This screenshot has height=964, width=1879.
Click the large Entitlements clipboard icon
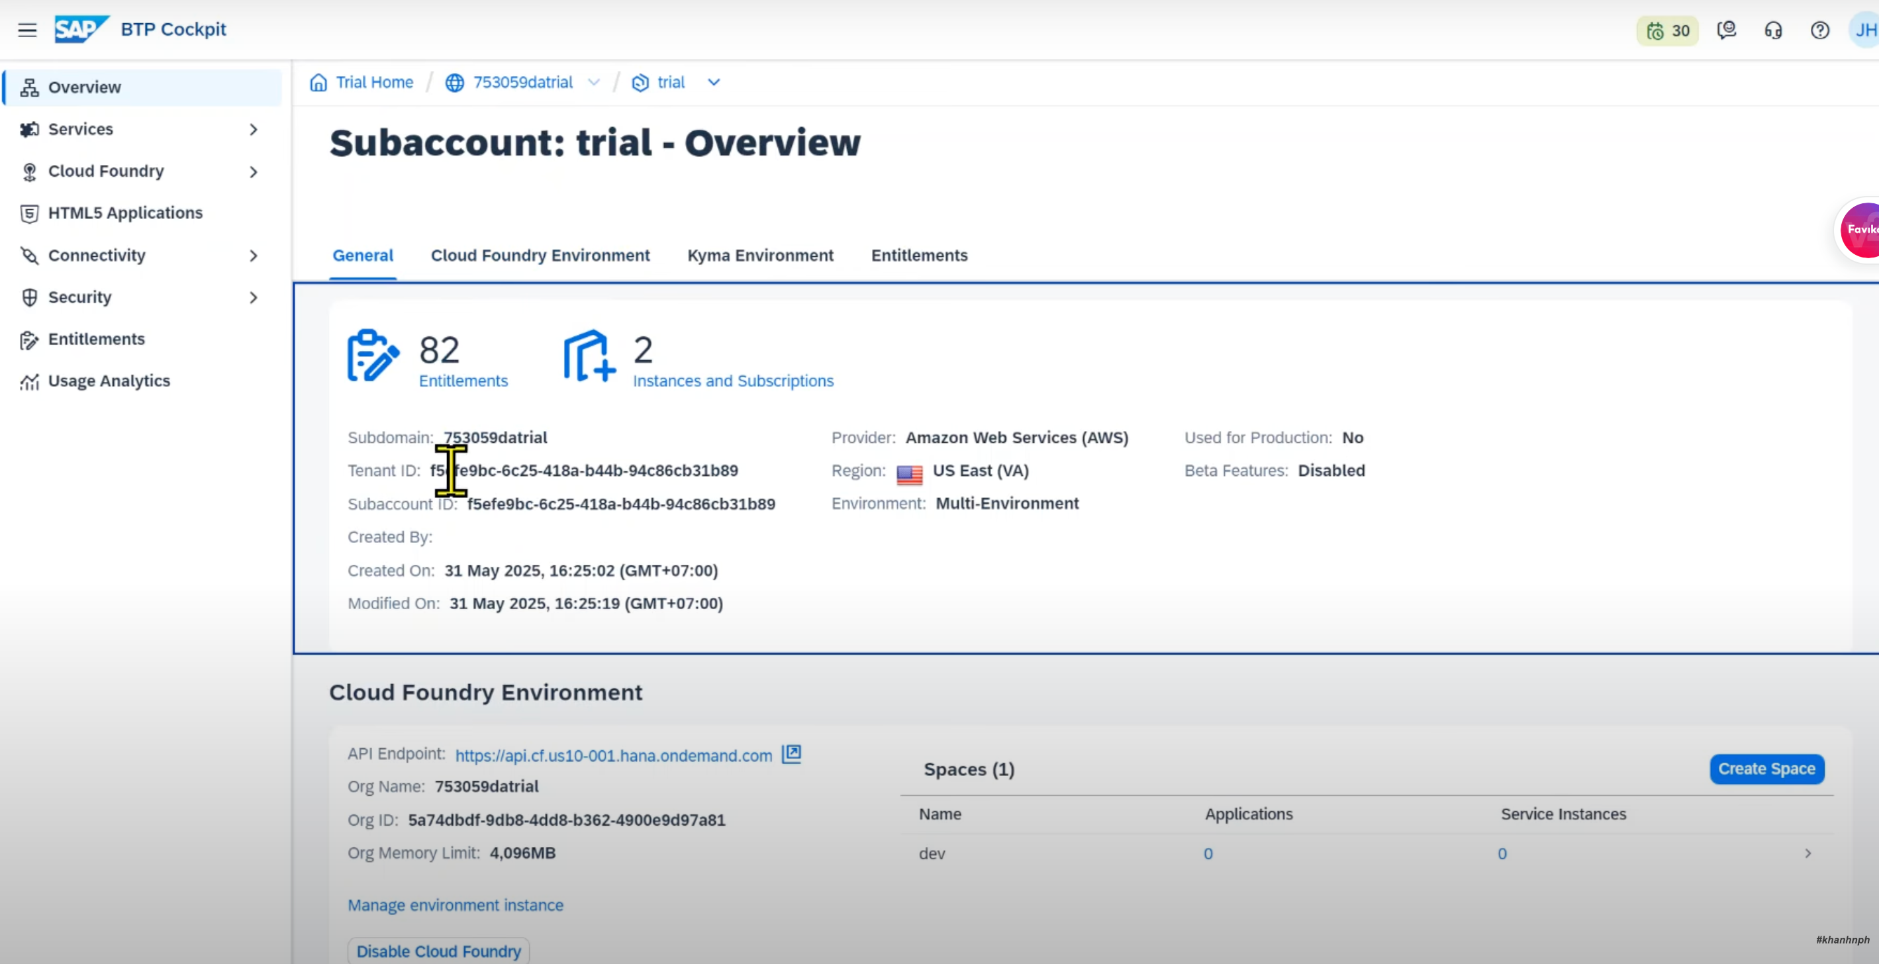(x=373, y=355)
